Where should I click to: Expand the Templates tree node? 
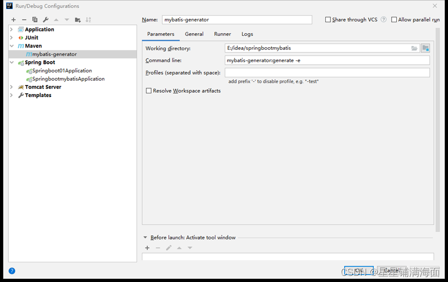11,95
